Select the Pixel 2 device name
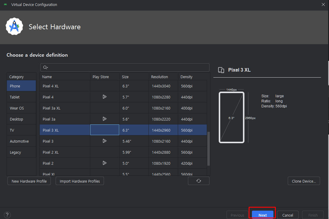Screen dimensions: 329x219 48,163
